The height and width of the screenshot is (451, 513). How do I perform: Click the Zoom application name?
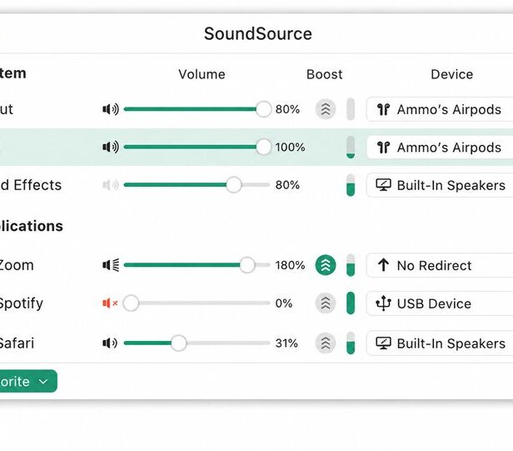coord(17,265)
